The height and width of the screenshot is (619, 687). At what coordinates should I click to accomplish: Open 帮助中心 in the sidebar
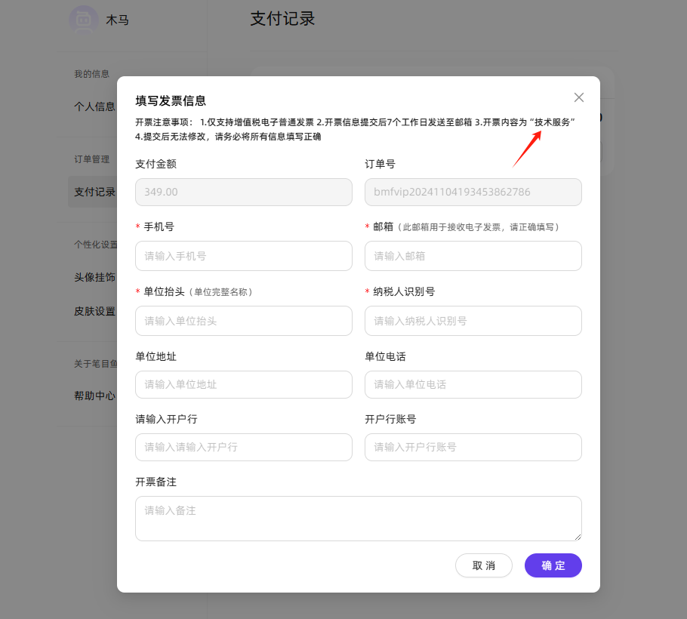(94, 396)
